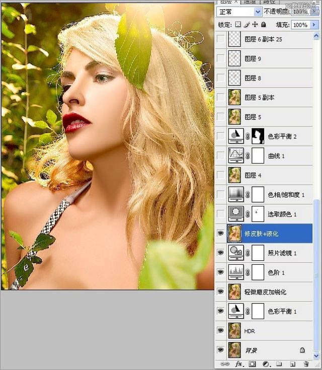Click lock icon on 背景 layer
The image size is (322, 370).
coord(302,350)
